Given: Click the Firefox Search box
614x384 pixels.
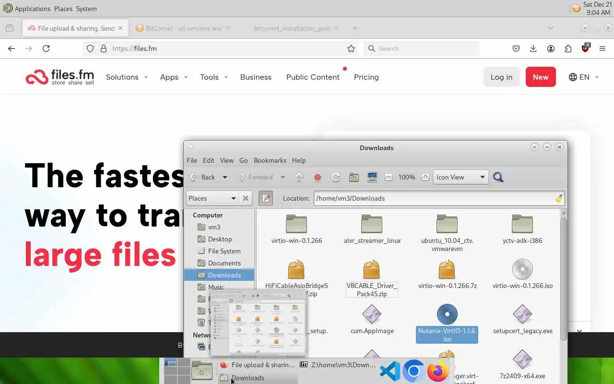Looking at the screenshot, I should (x=422, y=48).
